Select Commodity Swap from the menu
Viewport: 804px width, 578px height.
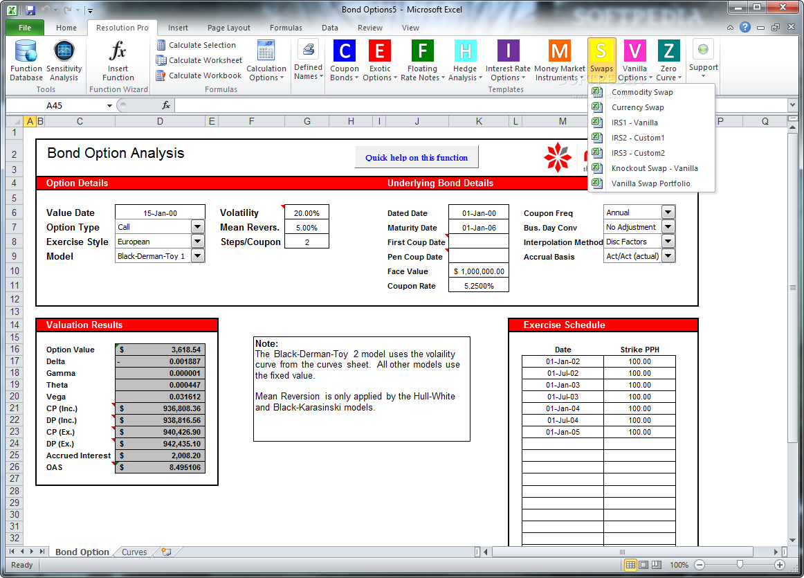pyautogui.click(x=651, y=92)
